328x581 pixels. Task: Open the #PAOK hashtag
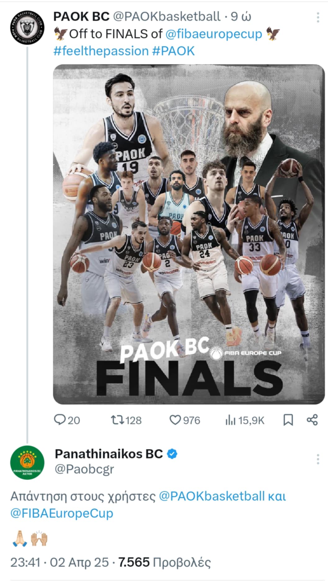pyautogui.click(x=173, y=51)
